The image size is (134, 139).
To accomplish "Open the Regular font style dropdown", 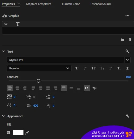I will point(39,68).
